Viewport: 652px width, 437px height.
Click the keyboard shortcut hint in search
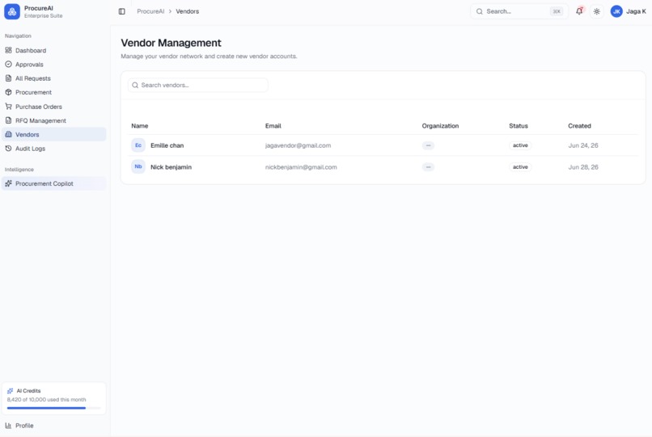tap(557, 11)
